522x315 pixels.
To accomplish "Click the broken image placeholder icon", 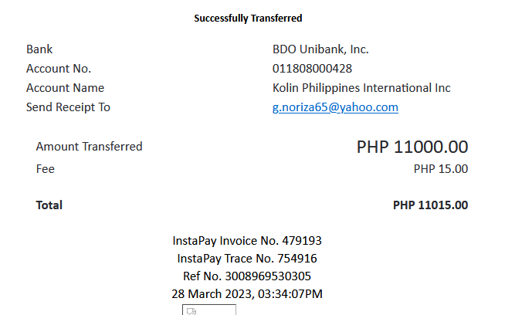I will click(192, 310).
